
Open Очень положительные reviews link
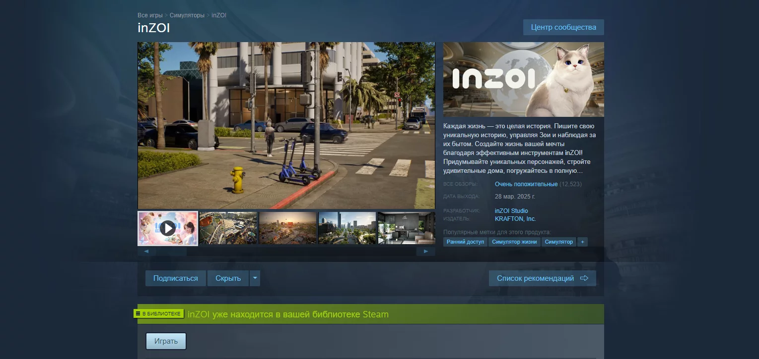coord(526,184)
